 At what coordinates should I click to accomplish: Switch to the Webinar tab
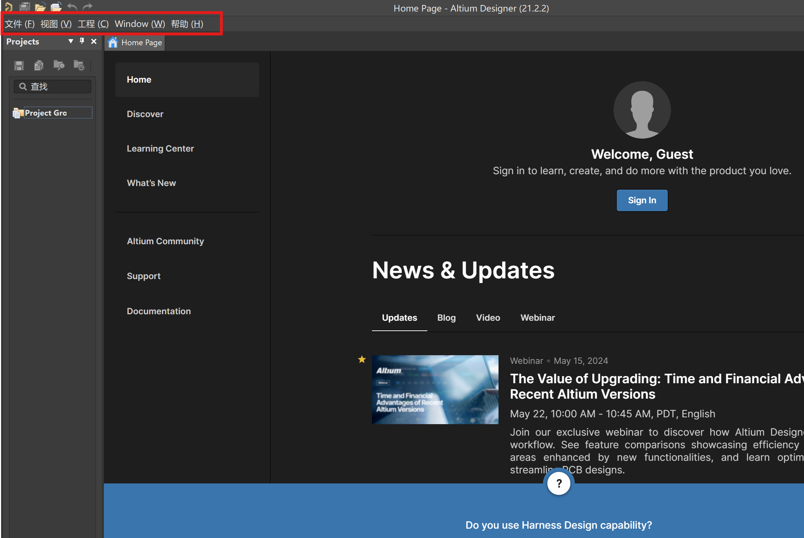[538, 318]
